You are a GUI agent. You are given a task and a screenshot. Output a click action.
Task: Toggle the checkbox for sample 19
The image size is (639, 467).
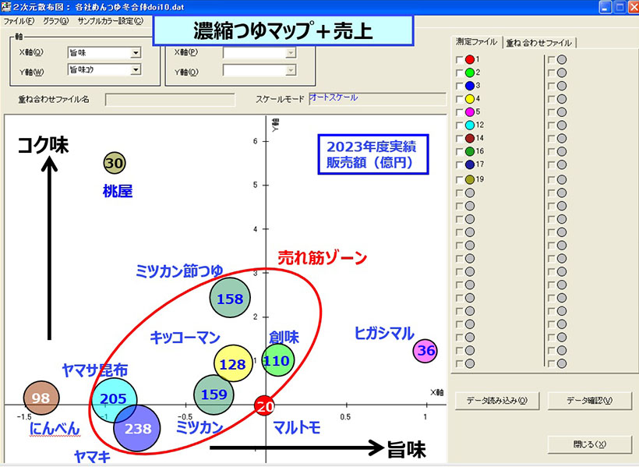458,180
